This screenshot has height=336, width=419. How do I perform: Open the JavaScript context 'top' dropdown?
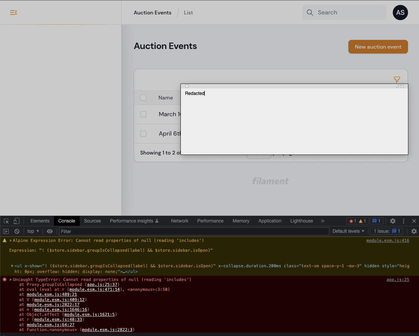pyautogui.click(x=33, y=231)
